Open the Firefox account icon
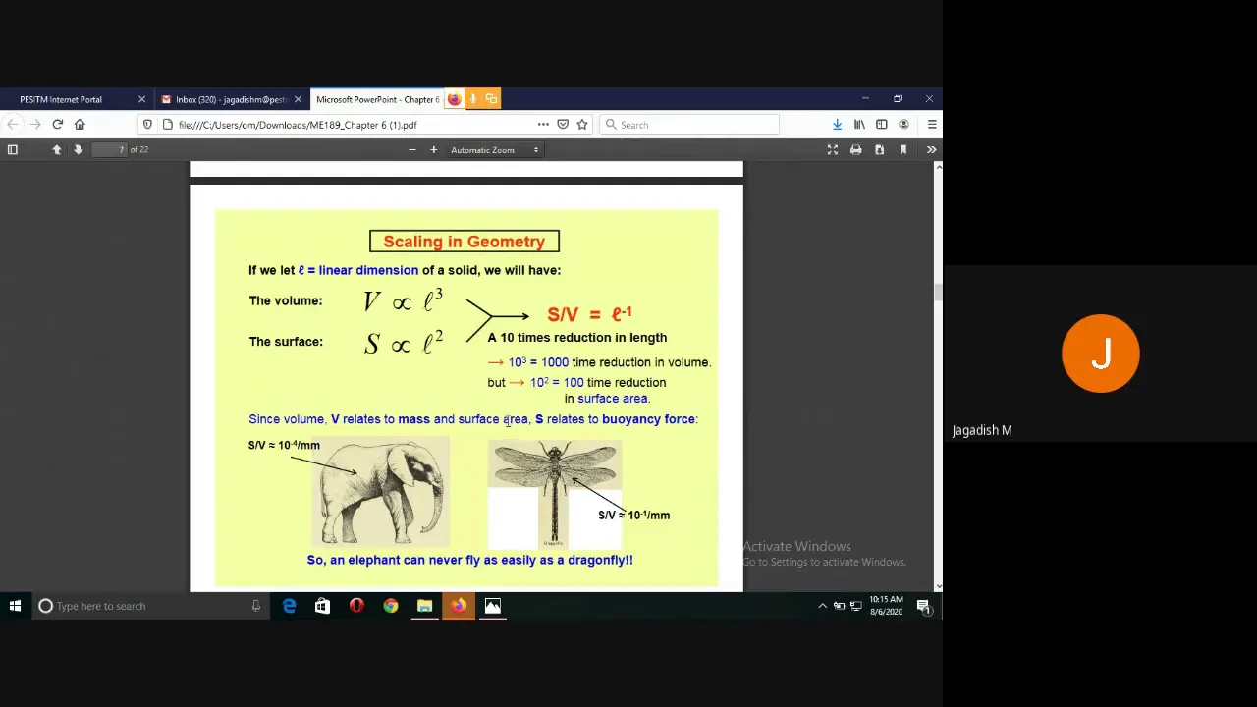Screen dimensions: 1257x707 point(903,125)
